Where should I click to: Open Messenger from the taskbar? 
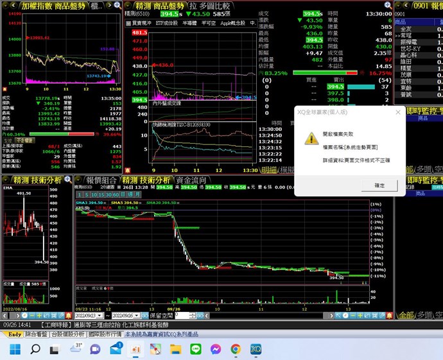pyautogui.click(x=215, y=349)
